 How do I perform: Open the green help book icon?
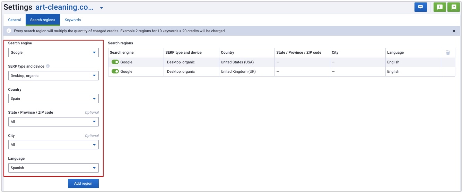click(454, 7)
